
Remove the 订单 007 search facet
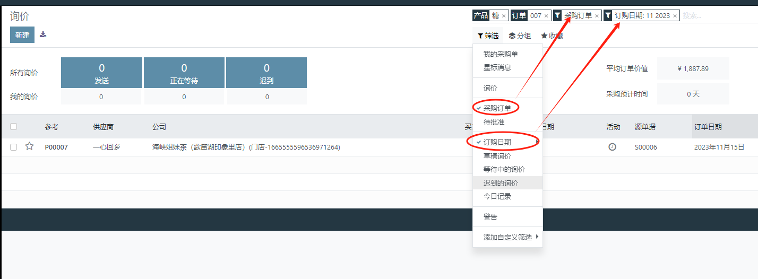546,16
